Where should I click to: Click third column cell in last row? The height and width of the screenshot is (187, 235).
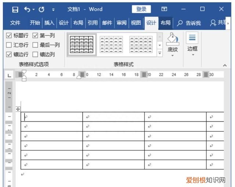point(176,165)
